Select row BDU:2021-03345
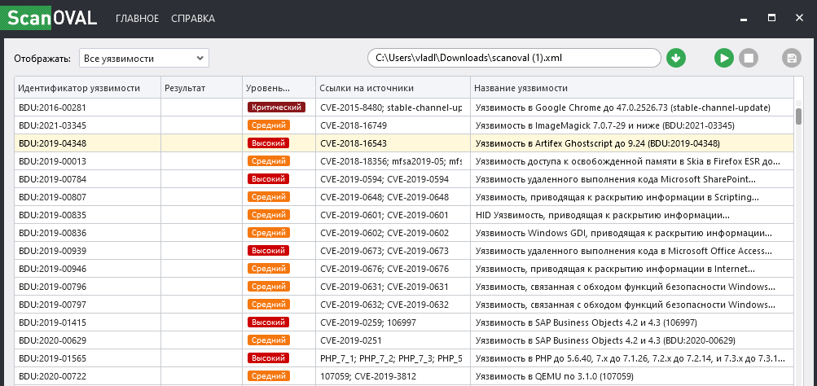 [x=404, y=125]
